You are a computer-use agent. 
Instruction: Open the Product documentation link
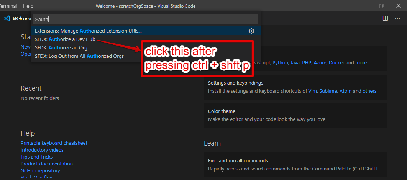point(46,164)
